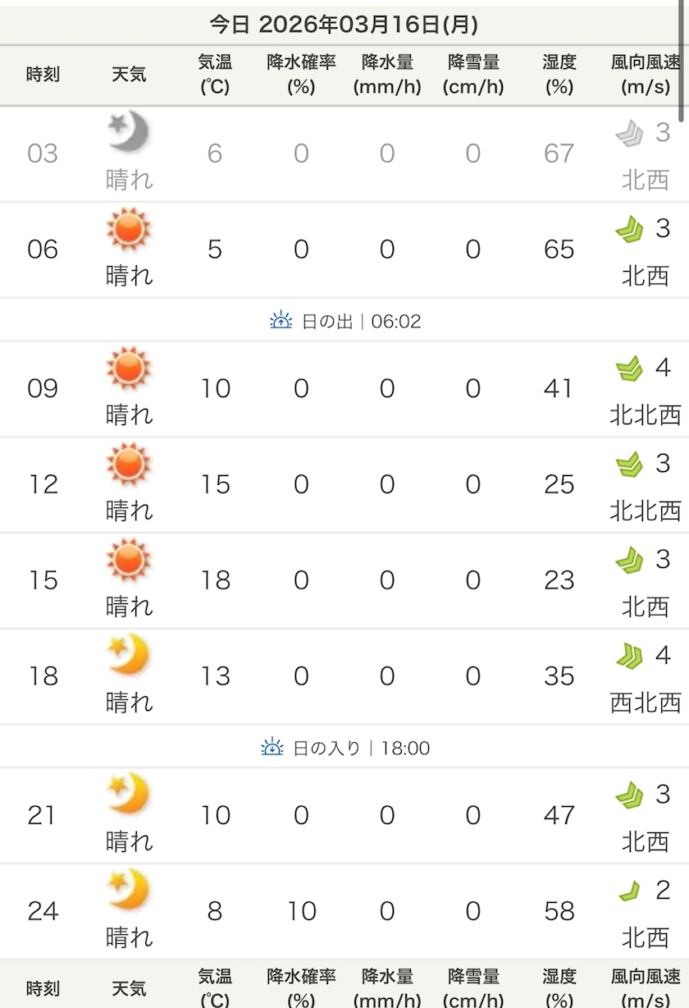Click the 今日 2026年03月16日 date header
Screen dimensions: 689x1008
tap(344, 25)
